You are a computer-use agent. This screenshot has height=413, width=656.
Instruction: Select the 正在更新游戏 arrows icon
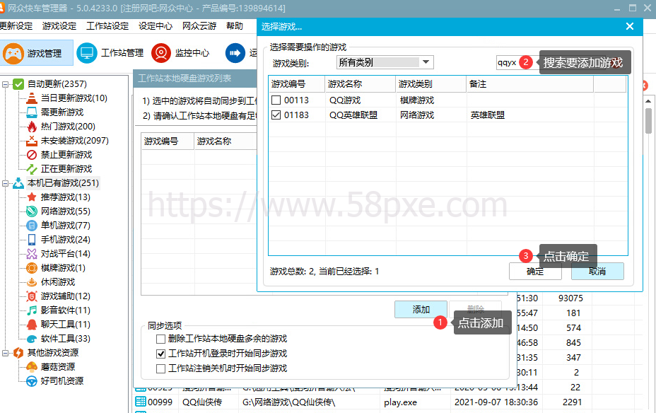(32, 169)
